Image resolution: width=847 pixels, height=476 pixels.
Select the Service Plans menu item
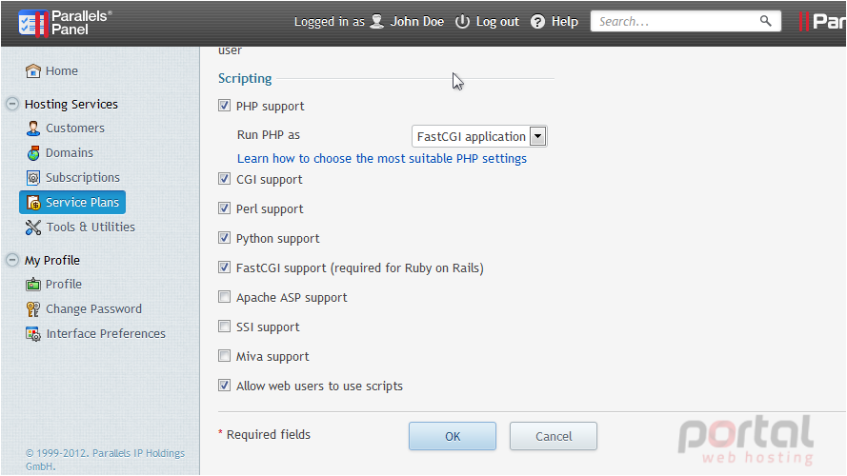tap(72, 203)
